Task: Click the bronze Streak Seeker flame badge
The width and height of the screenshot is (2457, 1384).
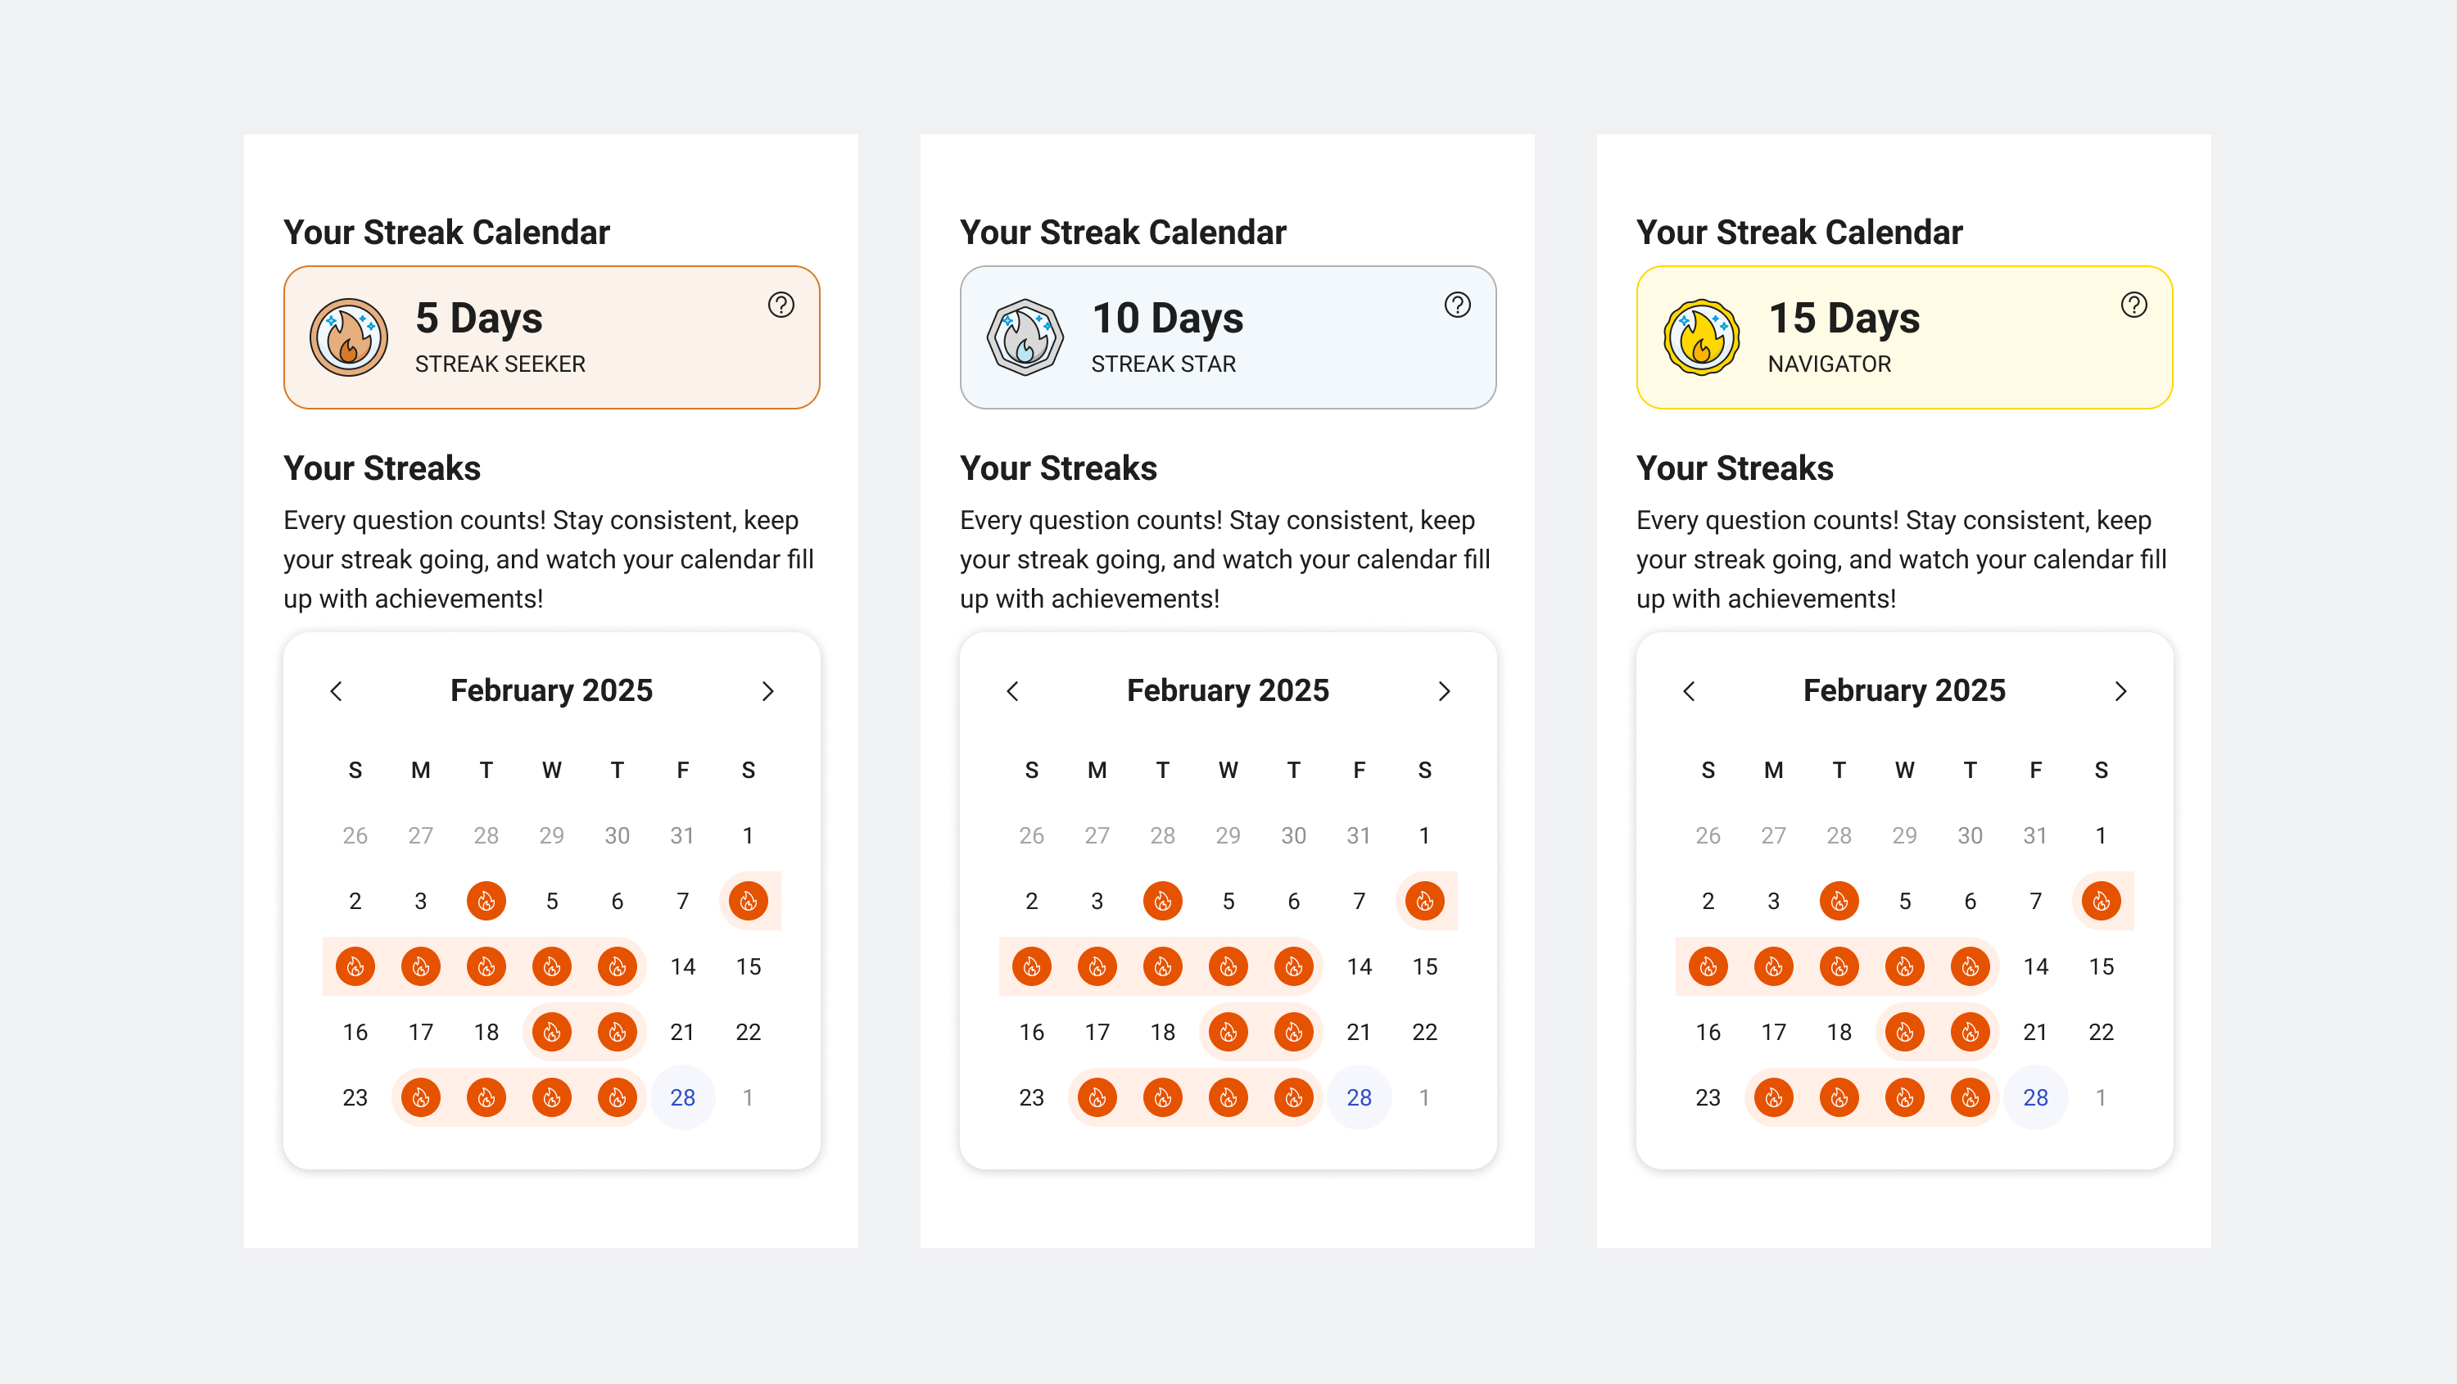Action: (349, 337)
